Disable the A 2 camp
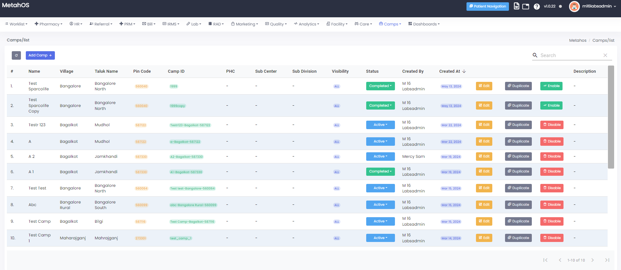This screenshot has width=621, height=270. tap(552, 157)
